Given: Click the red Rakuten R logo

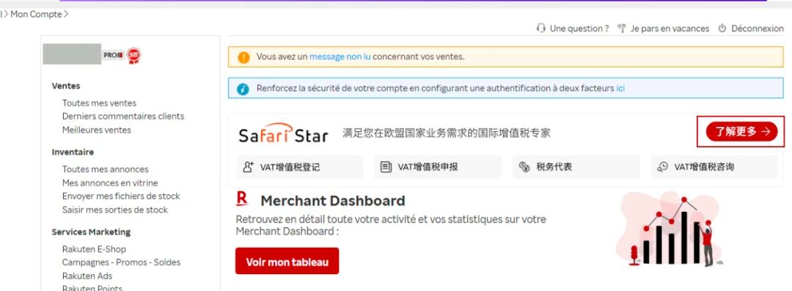Looking at the screenshot, I should 242,199.
